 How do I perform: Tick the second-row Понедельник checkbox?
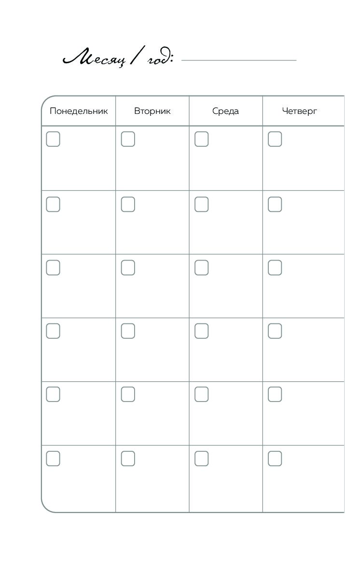pyautogui.click(x=53, y=204)
